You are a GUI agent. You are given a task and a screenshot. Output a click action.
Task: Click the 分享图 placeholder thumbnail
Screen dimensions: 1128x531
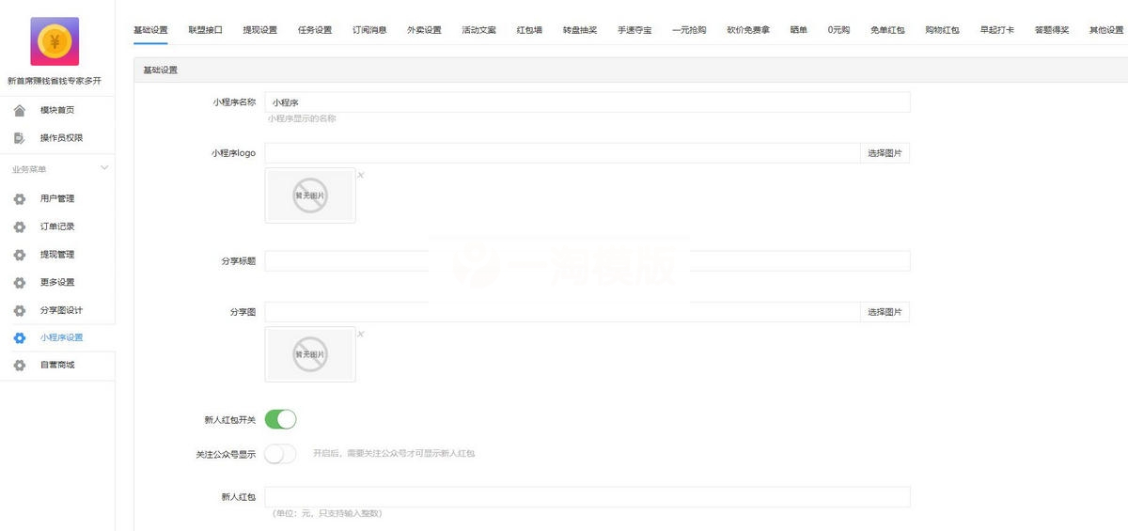tap(310, 354)
